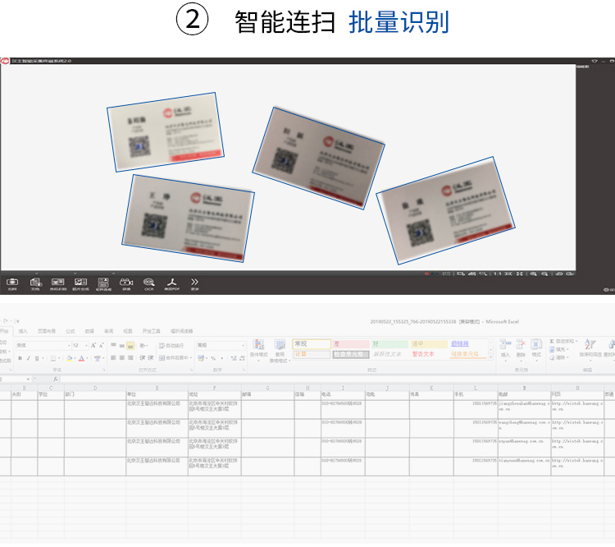Click the fit-to-width view icon
Screen dimensions: 615x547
coord(508,273)
